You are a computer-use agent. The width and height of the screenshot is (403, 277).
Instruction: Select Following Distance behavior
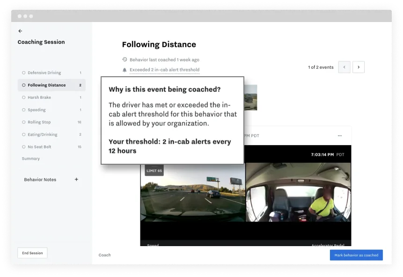51,85
